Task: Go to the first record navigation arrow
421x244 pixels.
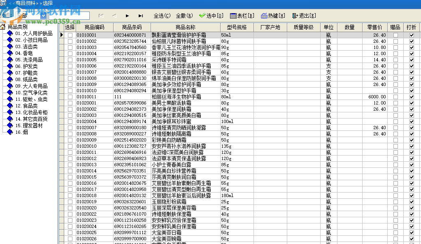Action: (x=101, y=16)
